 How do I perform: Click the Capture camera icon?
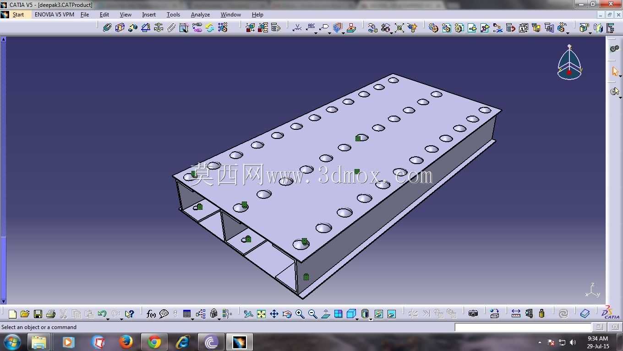[x=473, y=314]
